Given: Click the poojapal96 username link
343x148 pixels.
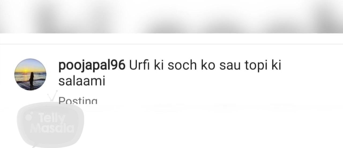Looking at the screenshot, I should (92, 65).
